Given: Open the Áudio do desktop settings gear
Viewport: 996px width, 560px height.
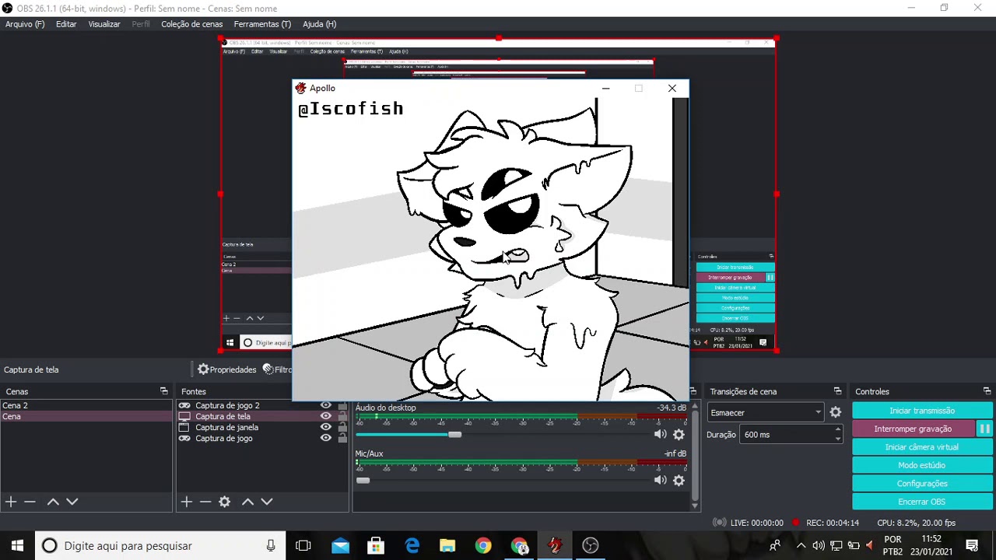Looking at the screenshot, I should [679, 435].
